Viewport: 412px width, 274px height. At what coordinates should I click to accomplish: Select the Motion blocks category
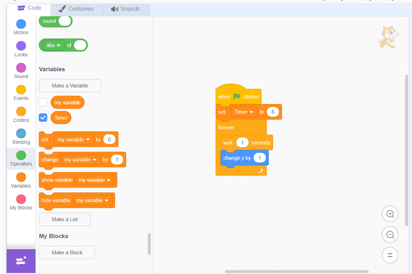[x=21, y=26]
